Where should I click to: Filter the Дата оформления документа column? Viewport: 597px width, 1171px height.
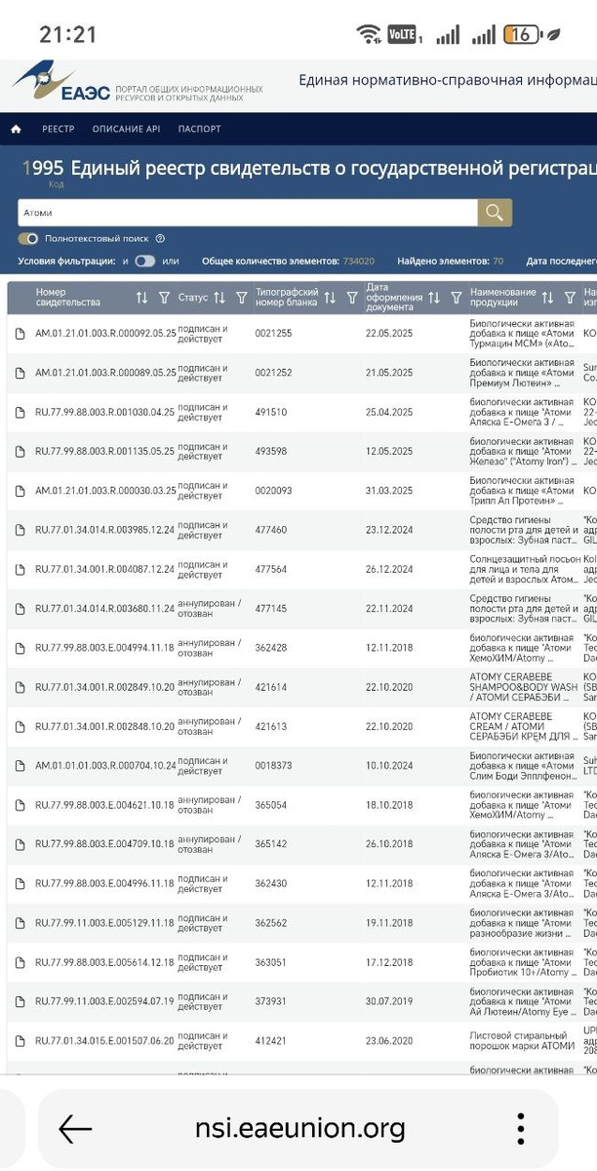pos(456,298)
